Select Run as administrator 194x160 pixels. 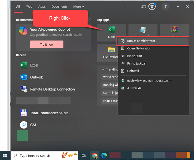(x=141, y=41)
